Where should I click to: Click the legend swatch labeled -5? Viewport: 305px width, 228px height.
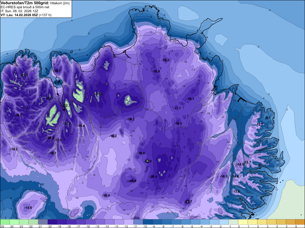tap(195, 222)
